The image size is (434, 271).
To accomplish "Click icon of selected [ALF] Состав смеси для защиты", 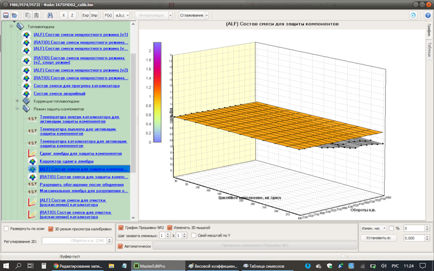I will (x=33, y=169).
